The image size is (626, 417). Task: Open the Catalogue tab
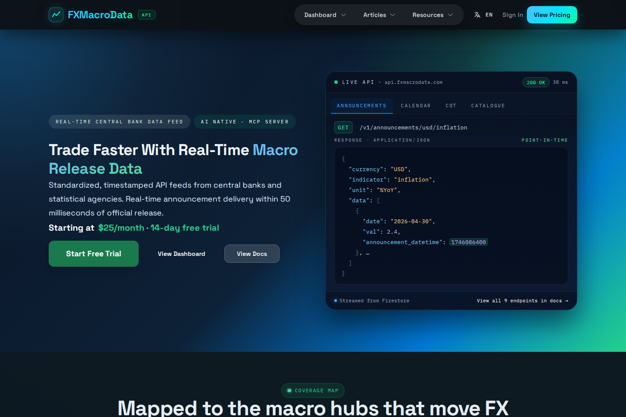point(488,106)
